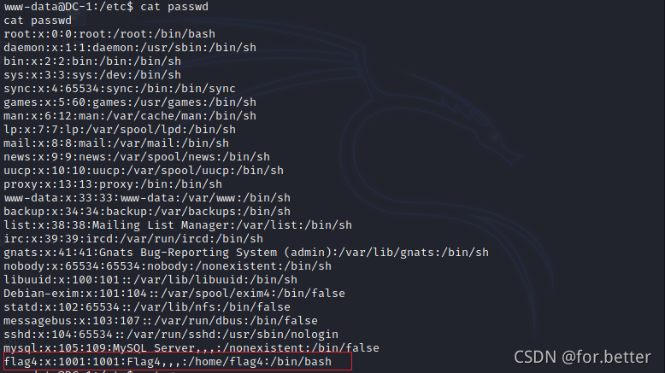Select the Debian-exim user line
665x373 pixels.
click(174, 294)
